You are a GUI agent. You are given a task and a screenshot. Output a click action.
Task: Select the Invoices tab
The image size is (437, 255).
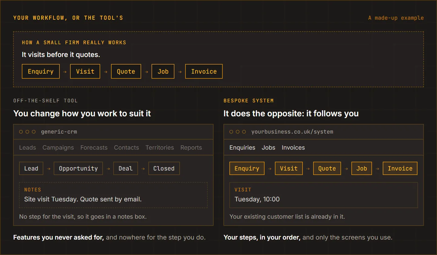tap(293, 147)
